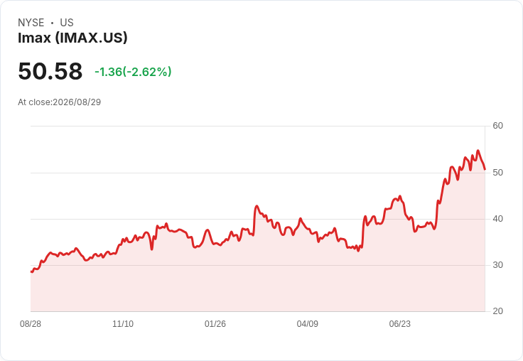Click the highest peak of the price line
The image size is (523, 361).
click(478, 151)
